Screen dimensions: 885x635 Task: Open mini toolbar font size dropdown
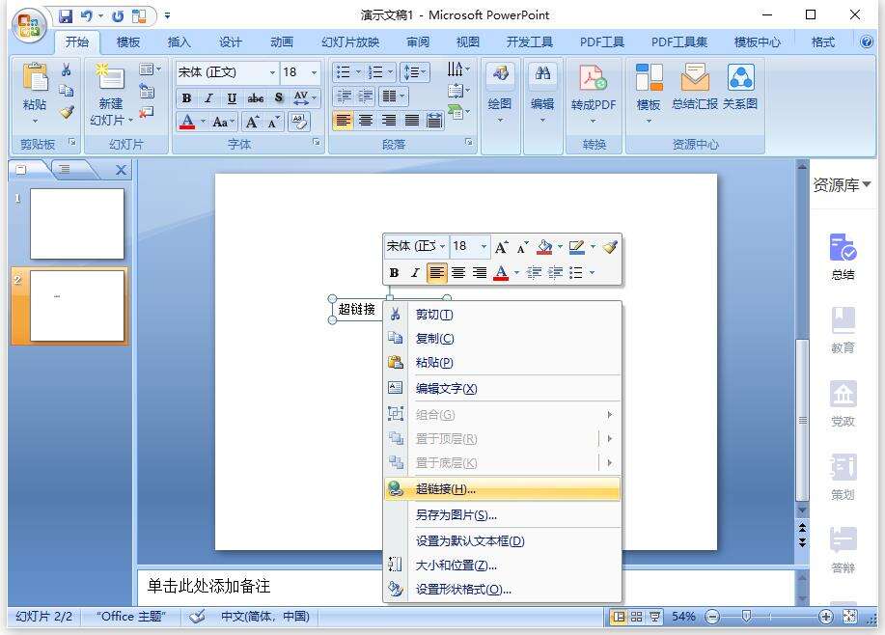(x=484, y=247)
